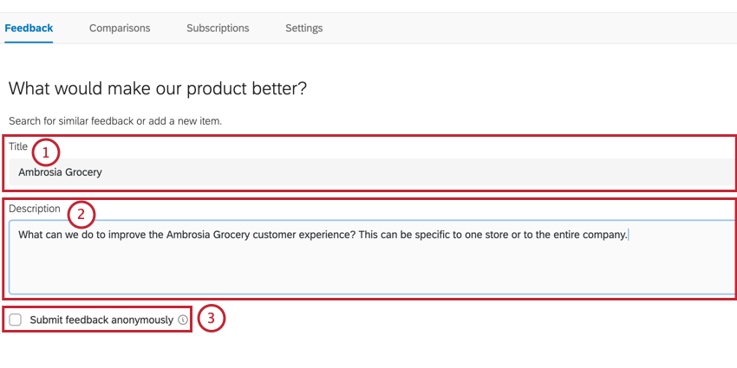Click the 'Title' field label
The width and height of the screenshot is (737, 368).
18,146
